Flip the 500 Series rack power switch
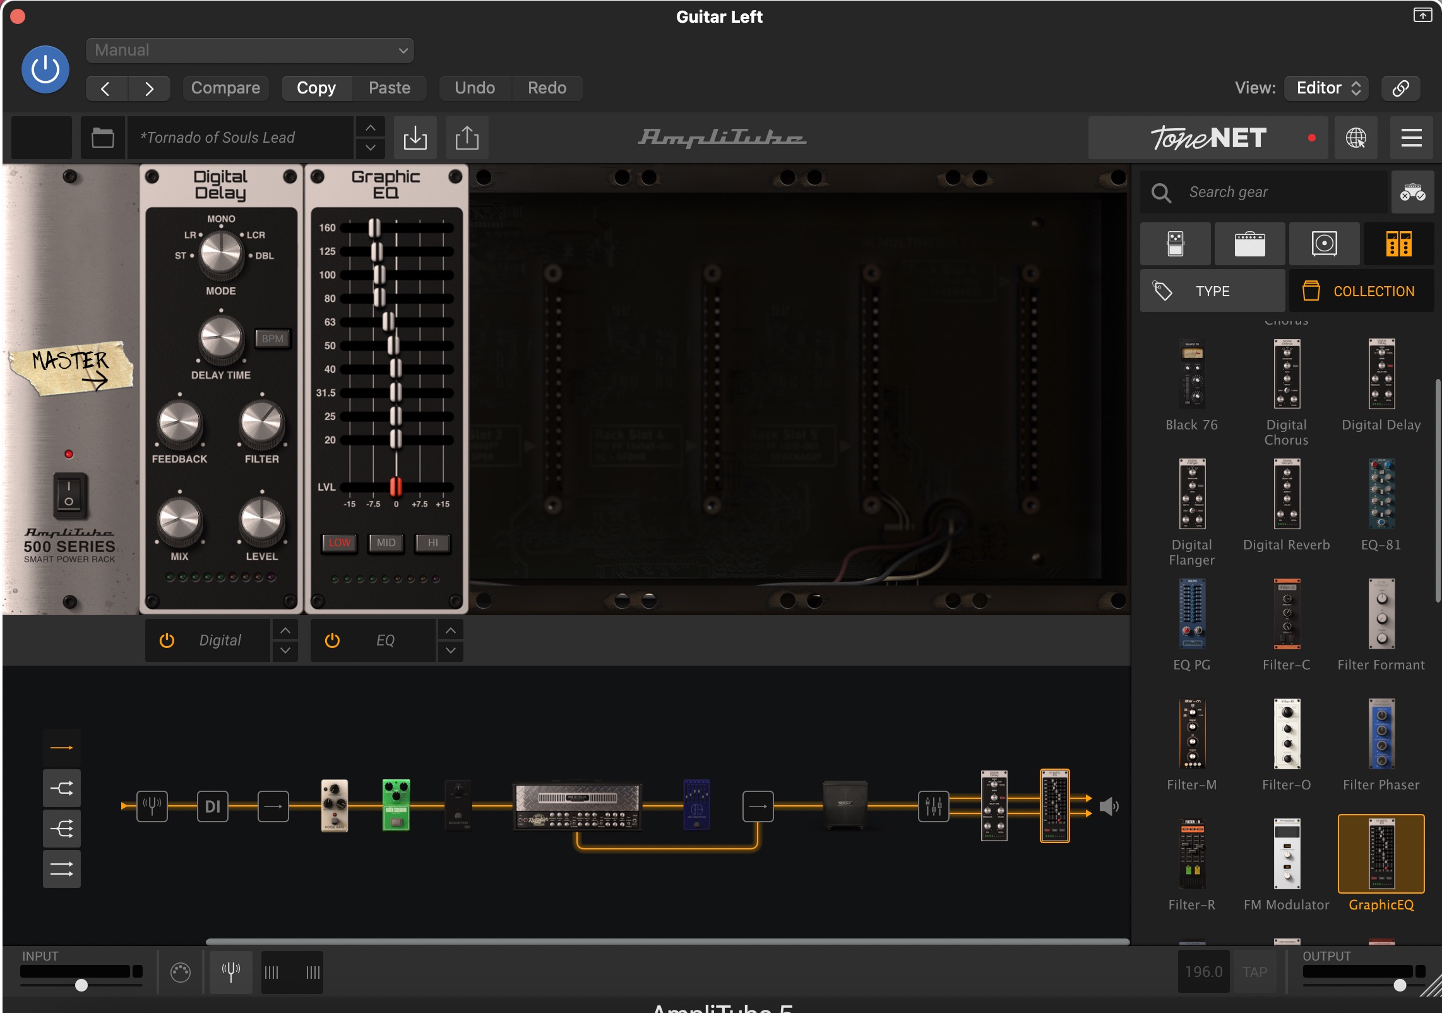This screenshot has height=1013, width=1442. tap(69, 495)
